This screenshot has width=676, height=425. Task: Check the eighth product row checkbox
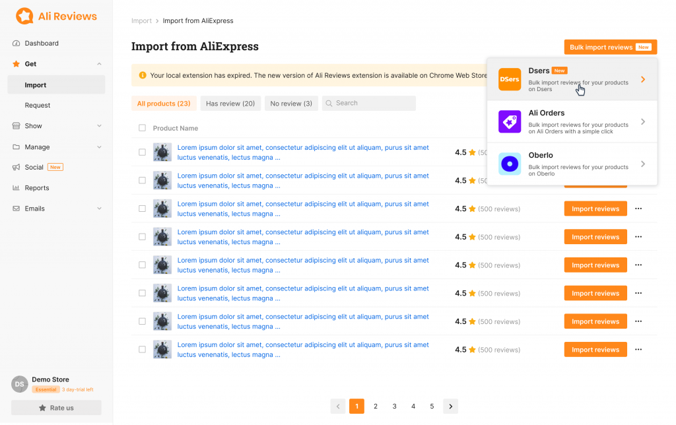point(143,350)
